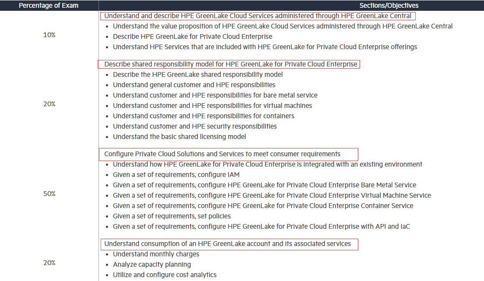The width and height of the screenshot is (484, 281).
Task: Click the bullet ending in 'Bare Metal Service'
Action: pos(264,185)
